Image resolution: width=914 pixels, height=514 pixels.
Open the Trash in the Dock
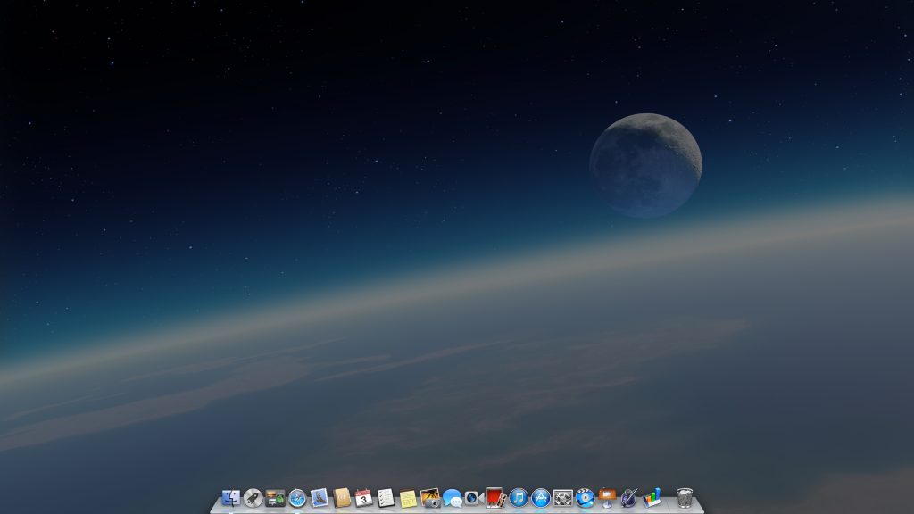[x=685, y=498]
